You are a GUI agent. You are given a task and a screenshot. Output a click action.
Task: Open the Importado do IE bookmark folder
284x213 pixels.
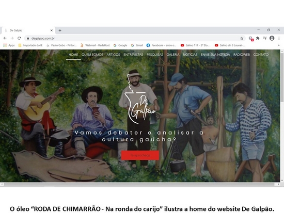pyautogui.click(x=30, y=45)
